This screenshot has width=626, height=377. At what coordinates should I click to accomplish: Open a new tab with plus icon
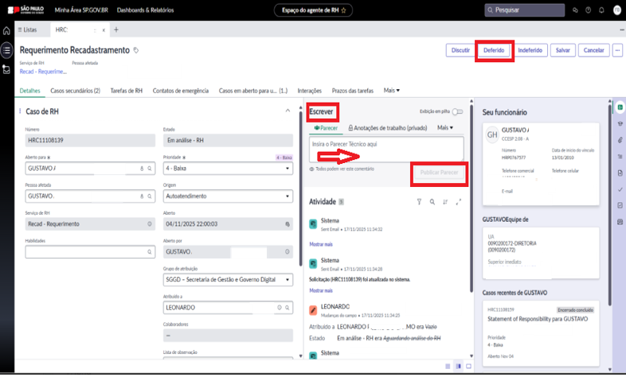[116, 29]
